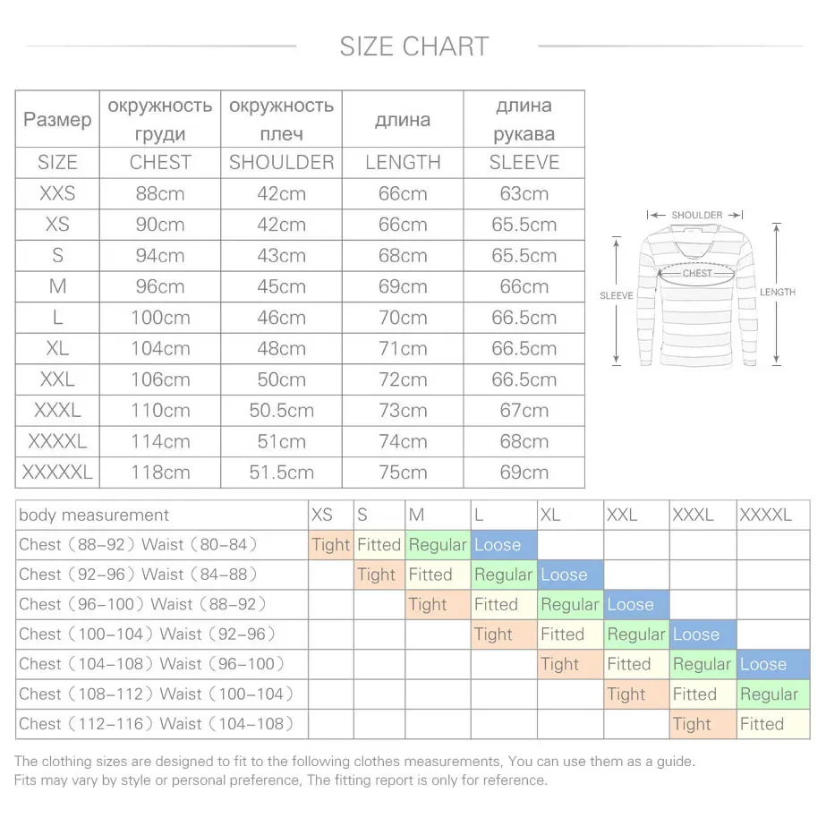The image size is (826, 826).
Task: Click the Размер header cell
Action: (x=57, y=119)
